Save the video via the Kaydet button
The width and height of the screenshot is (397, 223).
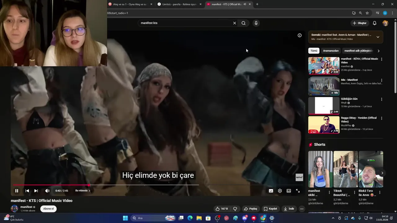[270, 209]
